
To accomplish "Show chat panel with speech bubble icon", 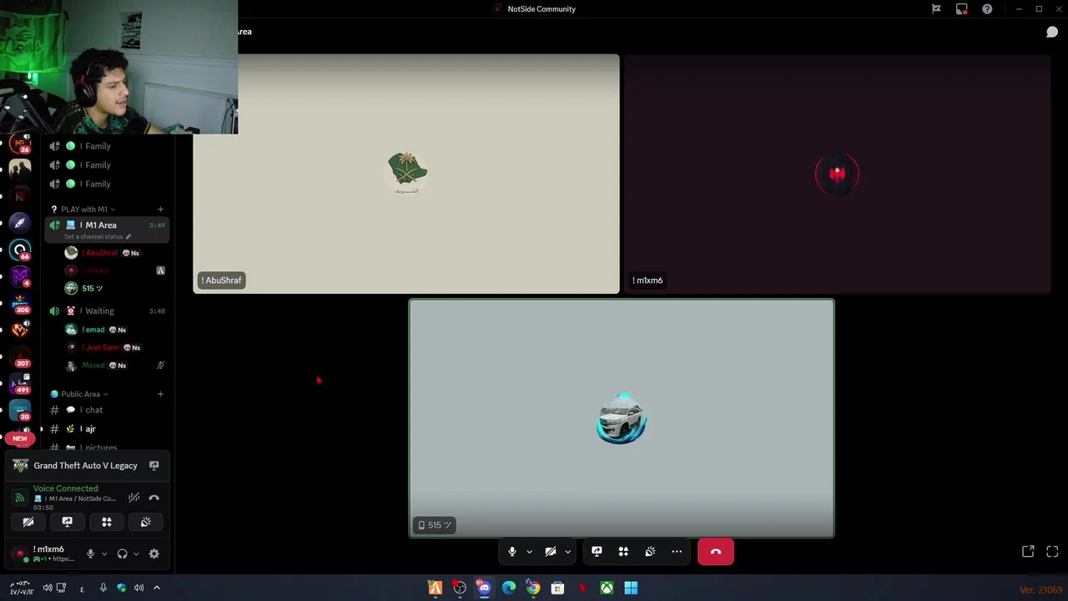I will [1052, 32].
